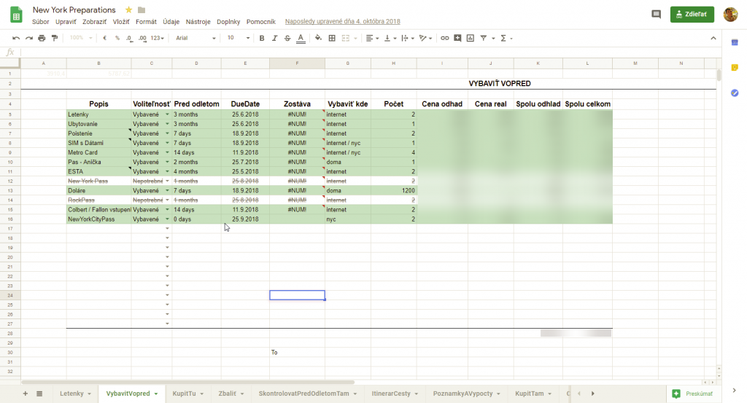Image resolution: width=747 pixels, height=403 pixels.
Task: Format as currency with euro icon
Action: tap(104, 38)
